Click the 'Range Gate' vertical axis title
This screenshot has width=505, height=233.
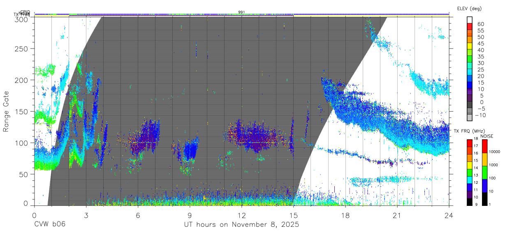click(x=6, y=111)
